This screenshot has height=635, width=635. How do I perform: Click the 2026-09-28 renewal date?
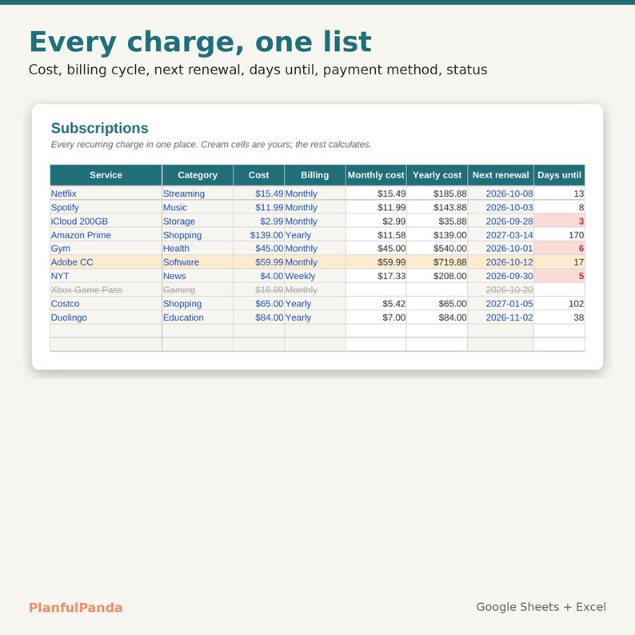tap(501, 221)
